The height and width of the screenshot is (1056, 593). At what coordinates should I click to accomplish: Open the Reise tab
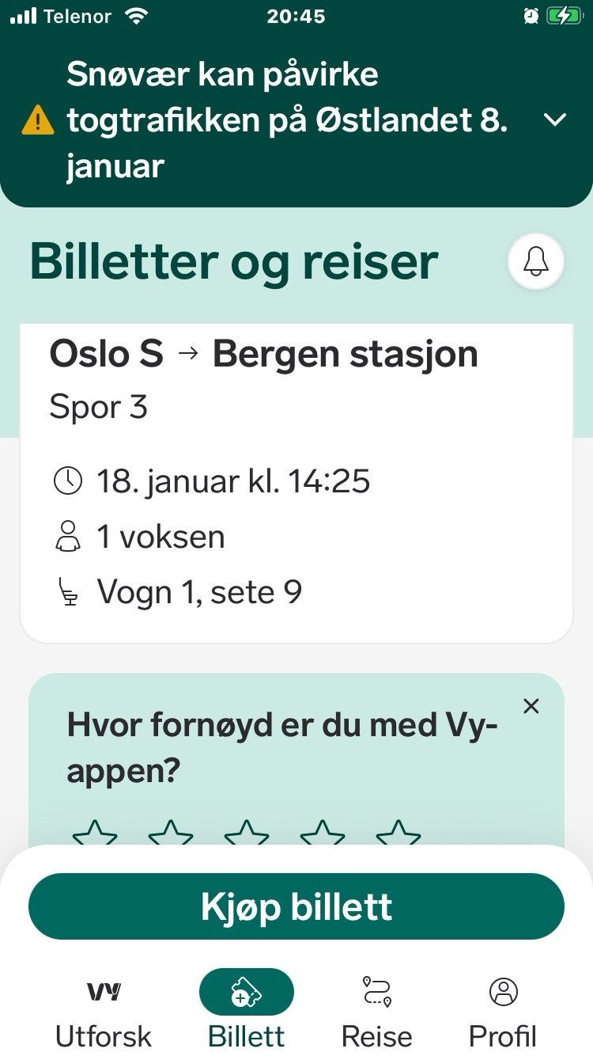(x=377, y=1011)
